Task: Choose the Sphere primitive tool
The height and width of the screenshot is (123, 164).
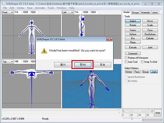Action: tap(133, 34)
